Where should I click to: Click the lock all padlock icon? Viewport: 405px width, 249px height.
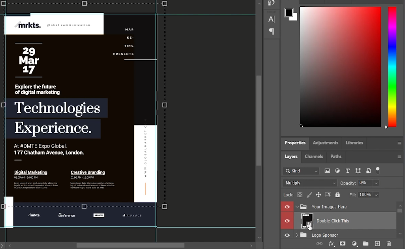pos(337,195)
